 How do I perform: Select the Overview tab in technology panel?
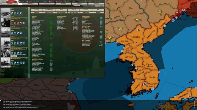(x=86, y=10)
